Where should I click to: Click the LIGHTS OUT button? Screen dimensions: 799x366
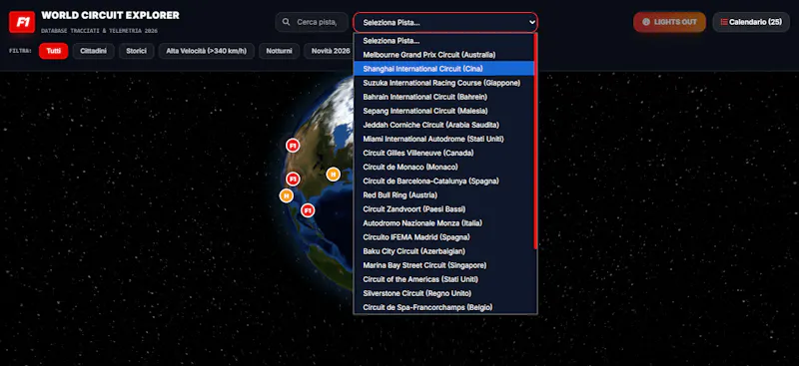click(669, 22)
